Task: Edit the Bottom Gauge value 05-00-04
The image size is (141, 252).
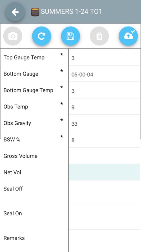Action: coord(104,74)
